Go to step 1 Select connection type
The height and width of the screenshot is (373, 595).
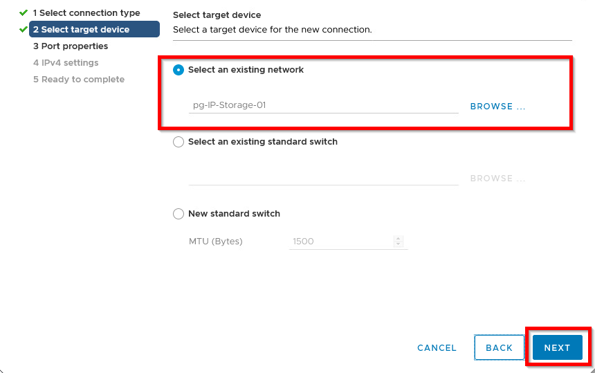[x=86, y=12]
